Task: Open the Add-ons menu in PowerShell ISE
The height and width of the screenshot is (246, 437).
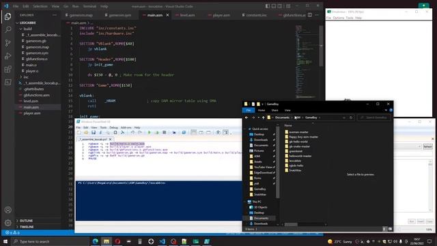Action: pos(126,128)
